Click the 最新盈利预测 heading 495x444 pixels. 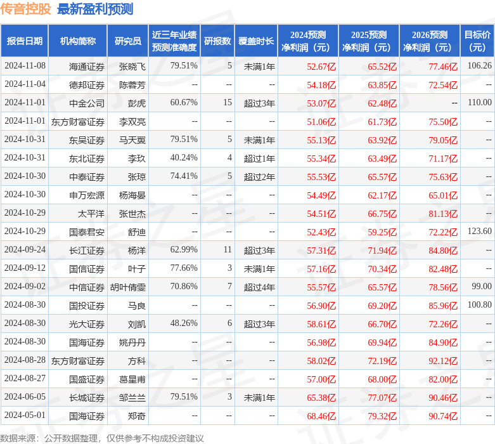[95, 9]
